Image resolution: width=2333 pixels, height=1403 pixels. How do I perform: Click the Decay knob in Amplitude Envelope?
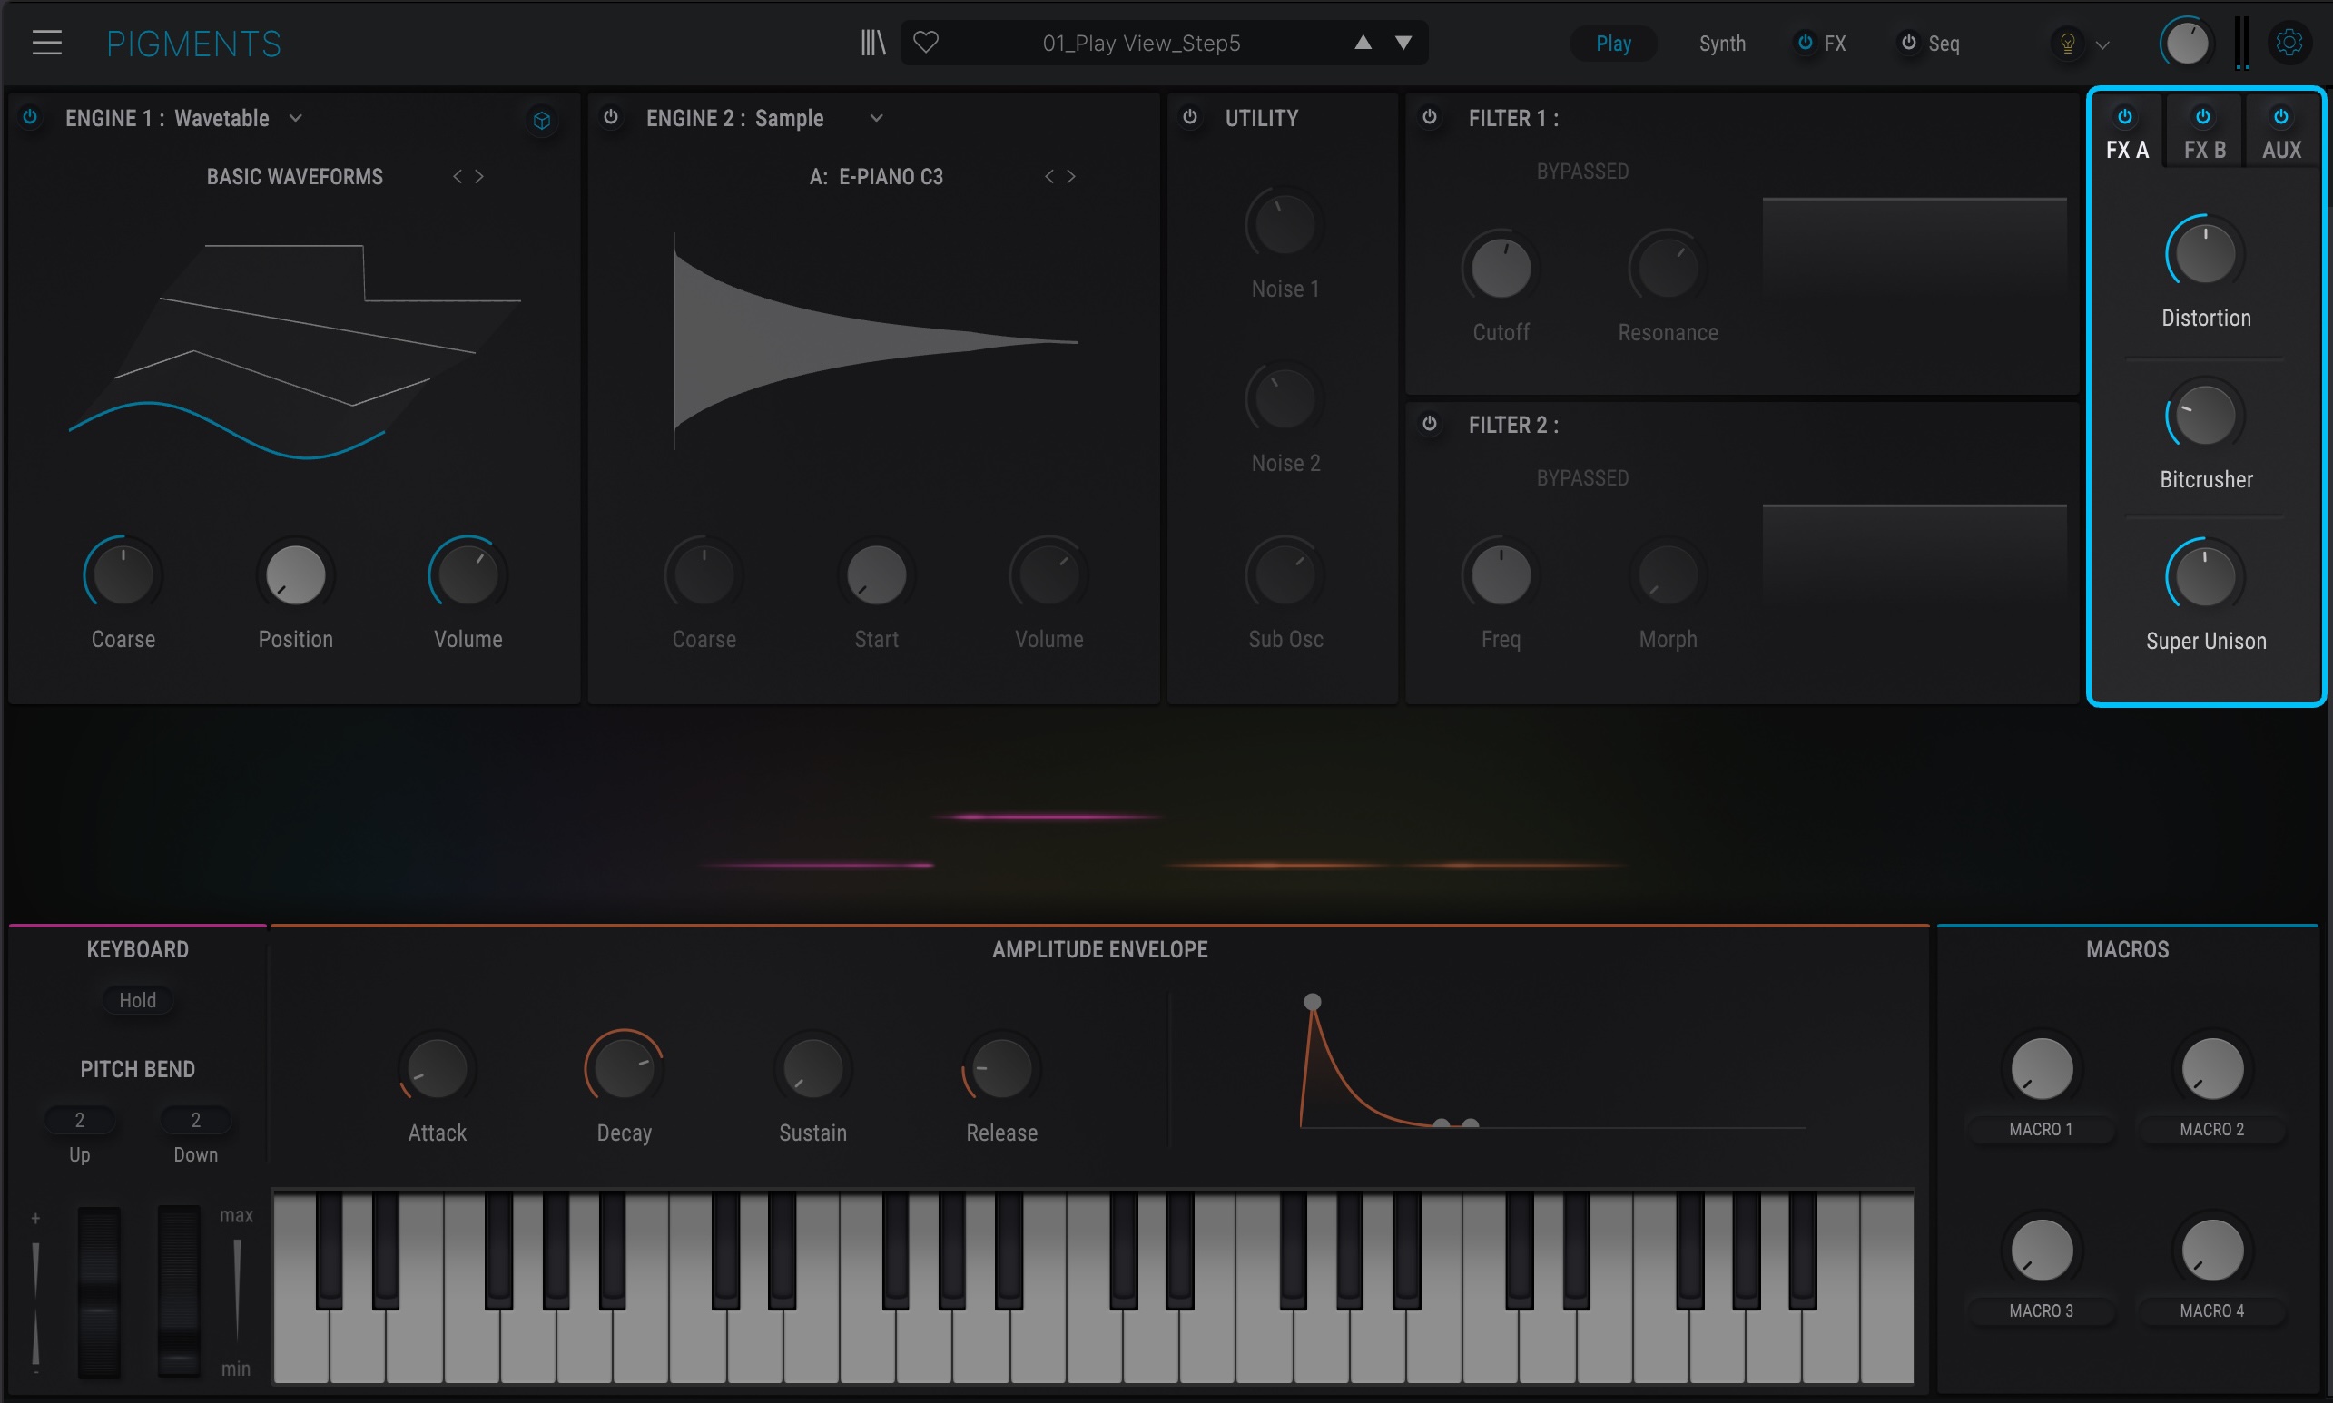coord(624,1069)
